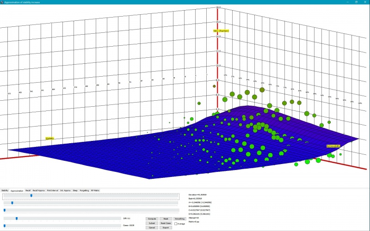370x231 pixels.
Task: Select the Recall Approx tab
Action: click(39, 190)
